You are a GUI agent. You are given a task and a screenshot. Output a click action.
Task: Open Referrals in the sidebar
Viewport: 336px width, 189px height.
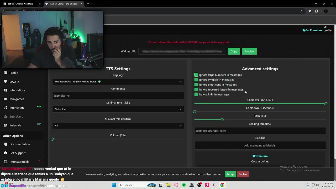[x=15, y=125]
